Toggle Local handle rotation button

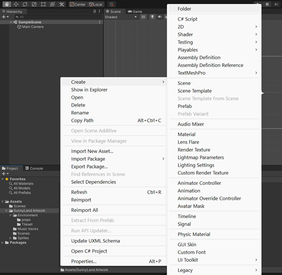[x=96, y=4]
